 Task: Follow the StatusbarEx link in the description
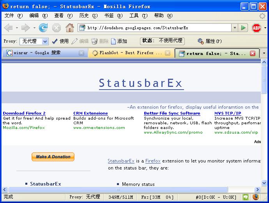(x=121, y=161)
